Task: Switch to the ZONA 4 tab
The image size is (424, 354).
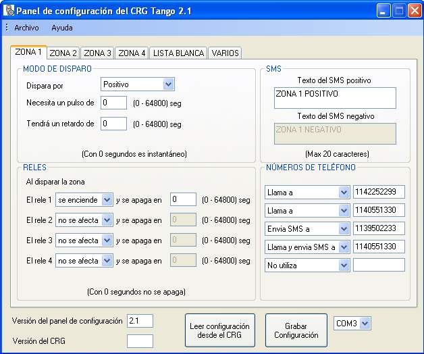Action: (x=132, y=53)
